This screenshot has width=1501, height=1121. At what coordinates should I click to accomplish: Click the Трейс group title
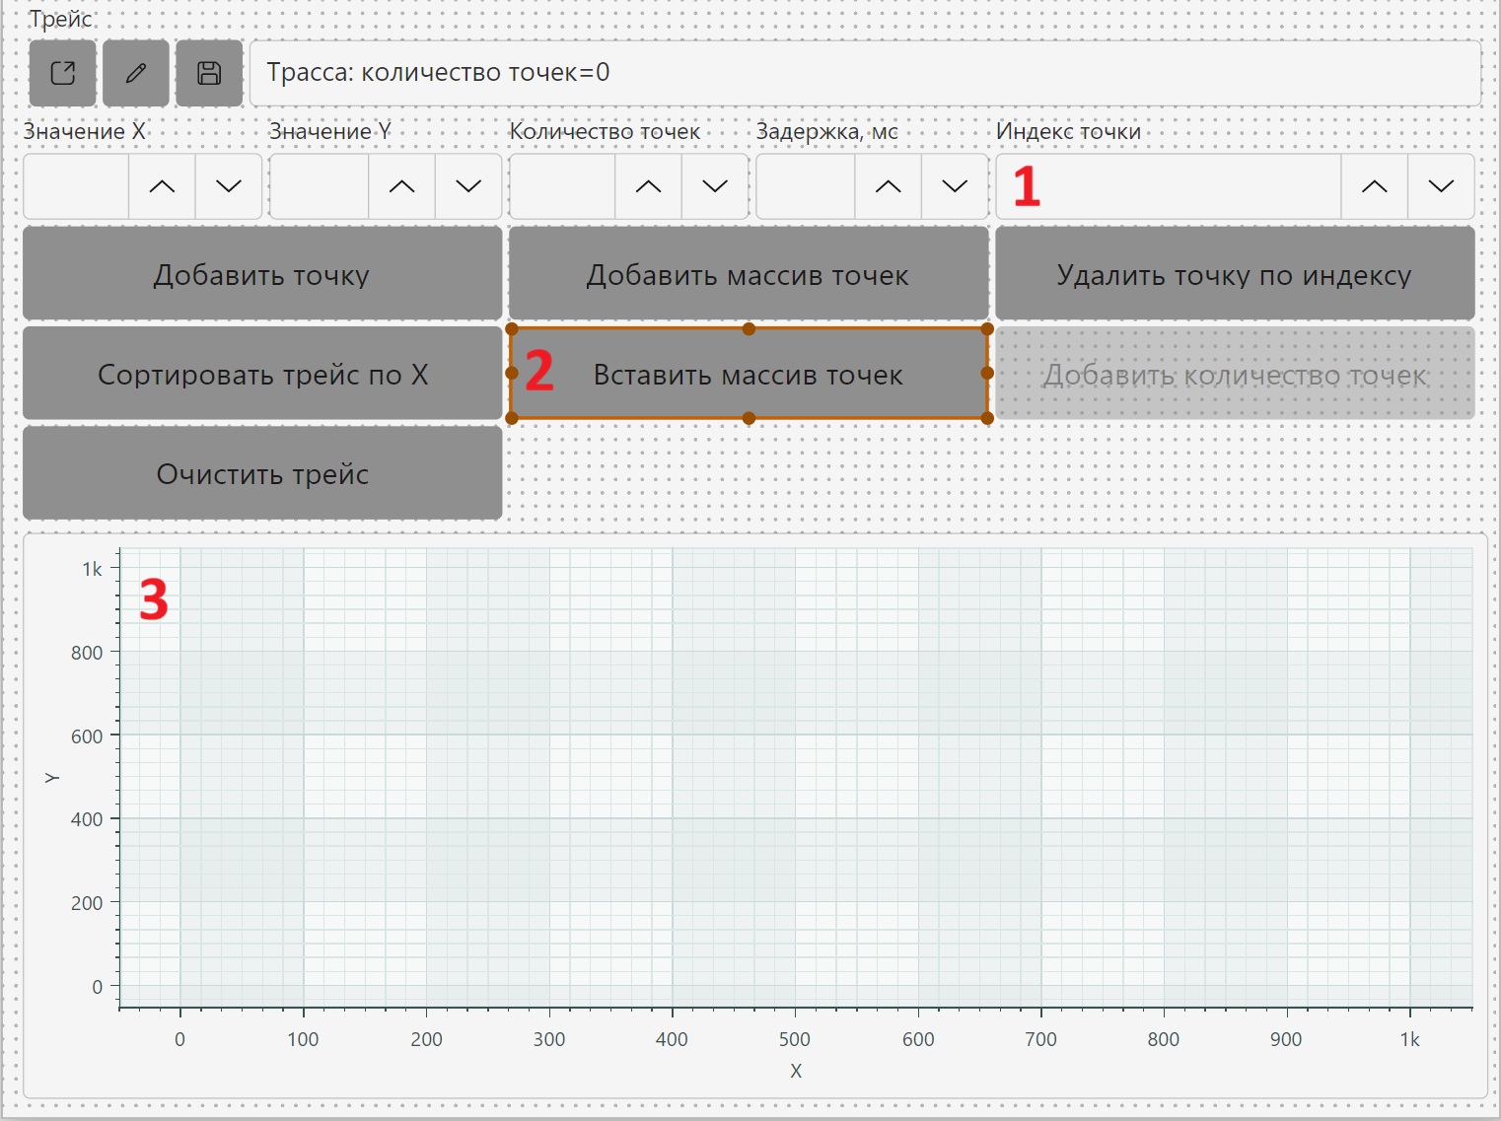click(60, 19)
